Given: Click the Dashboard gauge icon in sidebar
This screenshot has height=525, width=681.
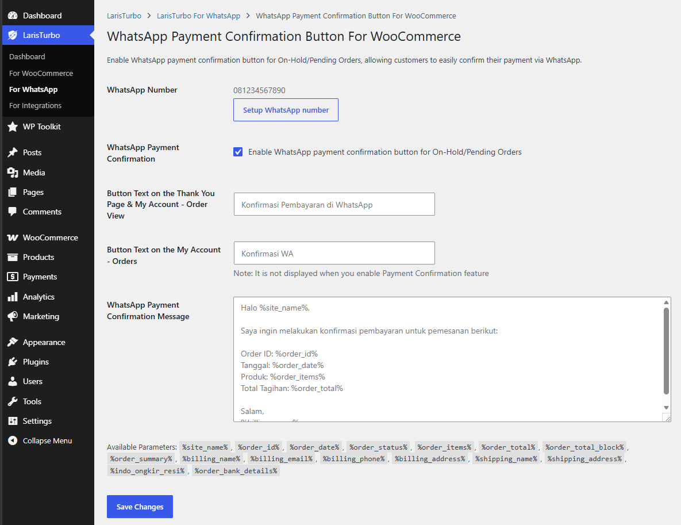Looking at the screenshot, I should 13,16.
